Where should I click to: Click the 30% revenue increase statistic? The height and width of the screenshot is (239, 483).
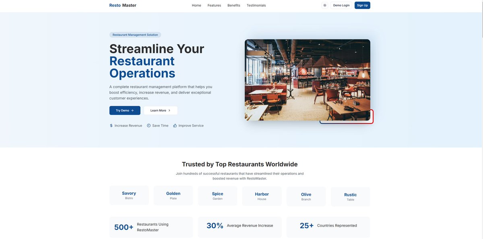pyautogui.click(x=239, y=227)
